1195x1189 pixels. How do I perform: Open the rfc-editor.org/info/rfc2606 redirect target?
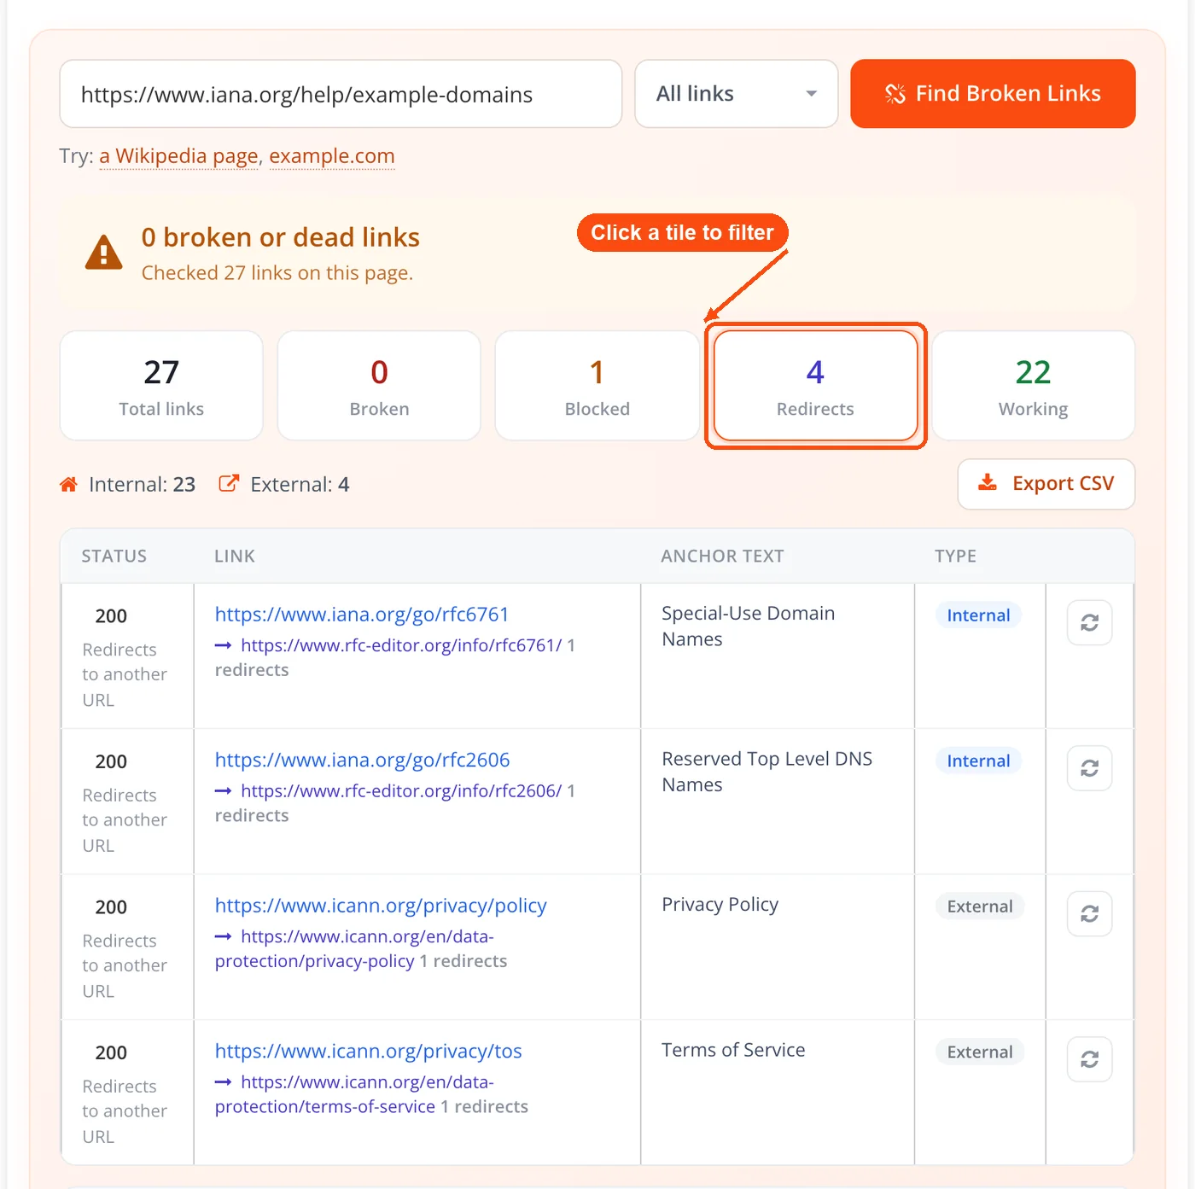tap(401, 791)
